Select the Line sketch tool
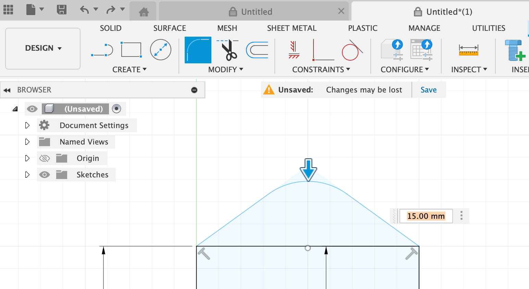This screenshot has height=289, width=529. [102, 50]
